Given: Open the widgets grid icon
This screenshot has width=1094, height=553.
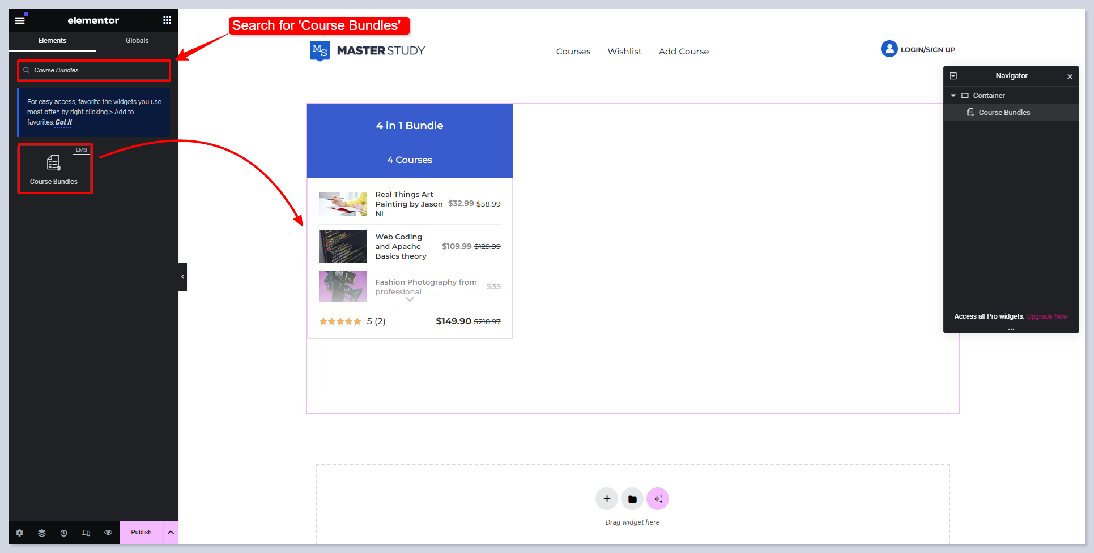Looking at the screenshot, I should click(167, 20).
